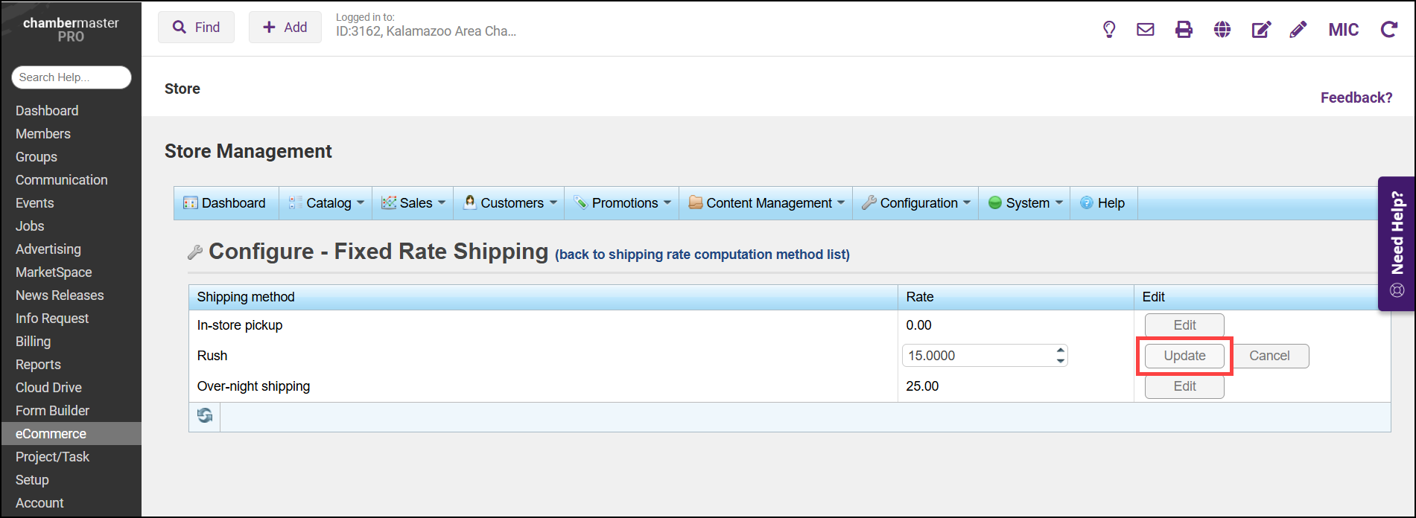Click the printer icon in header

pyautogui.click(x=1184, y=30)
